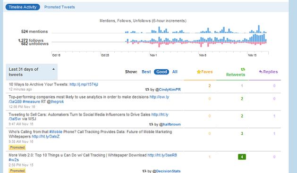Open @CindyKimPR profile link

tap(168, 90)
